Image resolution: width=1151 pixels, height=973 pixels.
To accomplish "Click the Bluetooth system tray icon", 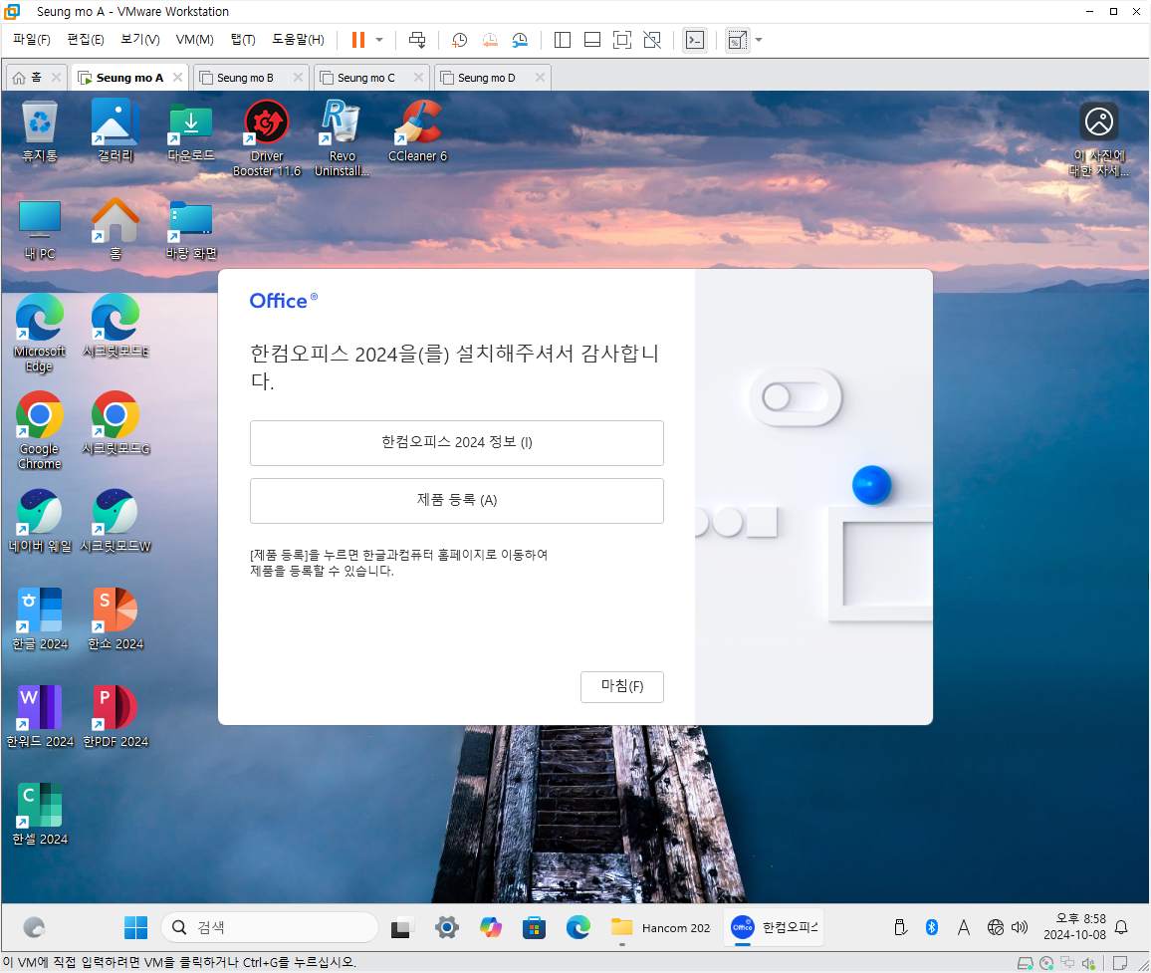I will click(x=932, y=927).
